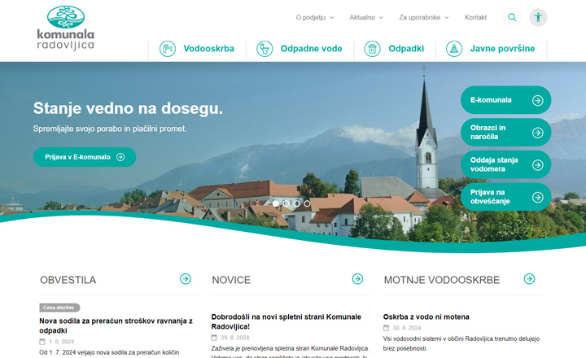Open the accessibility options icon
This screenshot has height=358, width=586.
[x=538, y=18]
